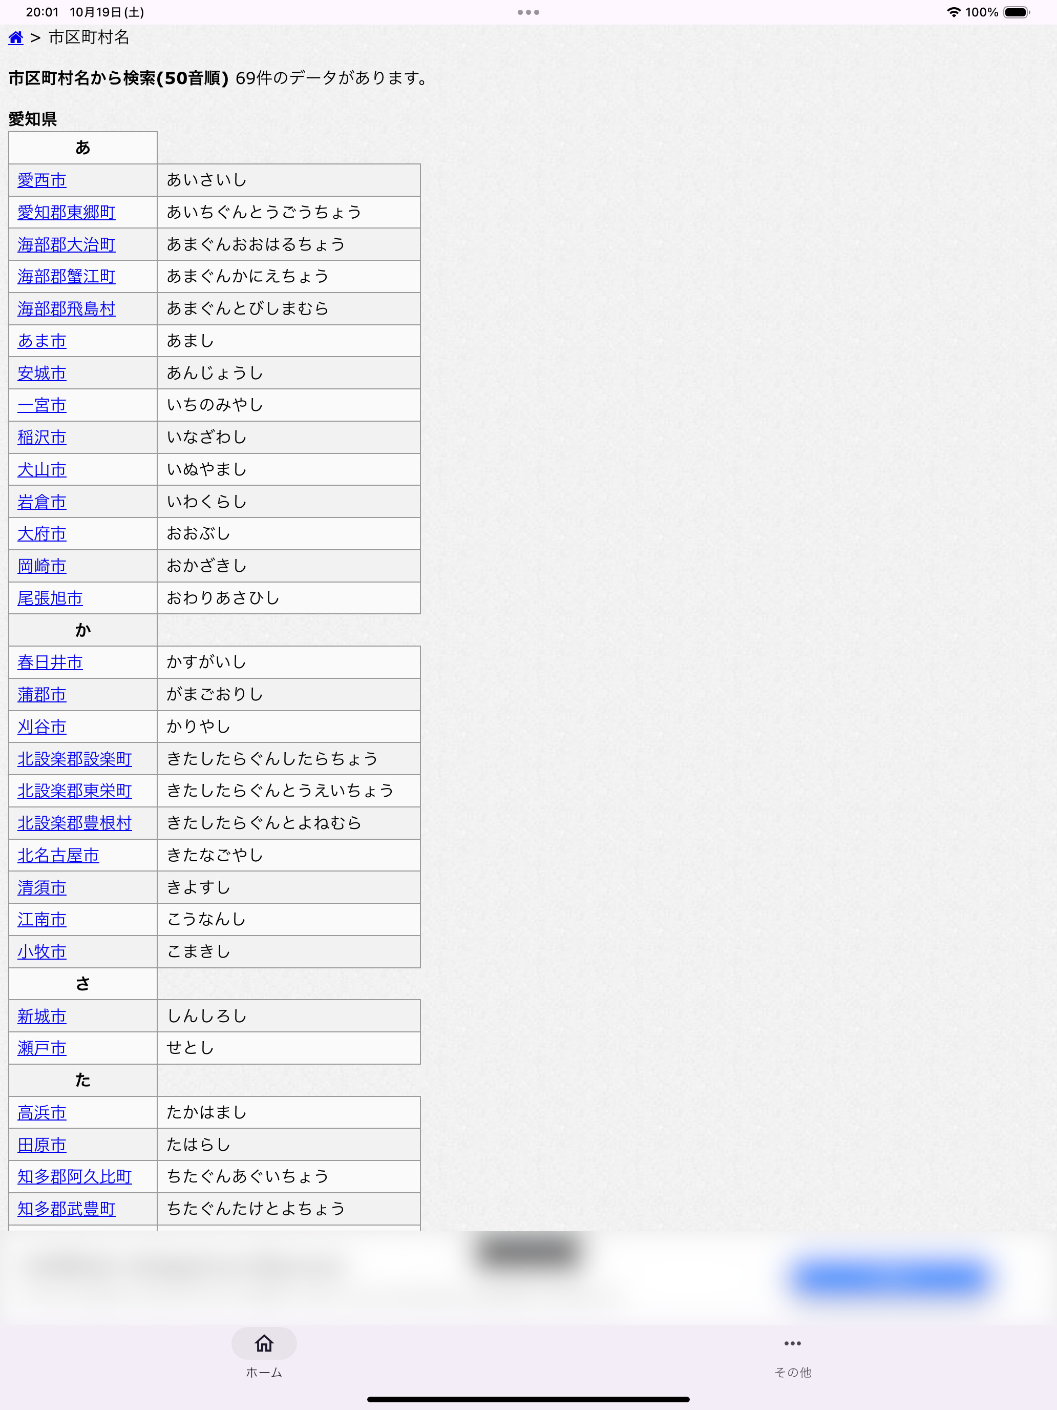Open the 小牧市 link
Image resolution: width=1057 pixels, height=1410 pixels.
42,951
